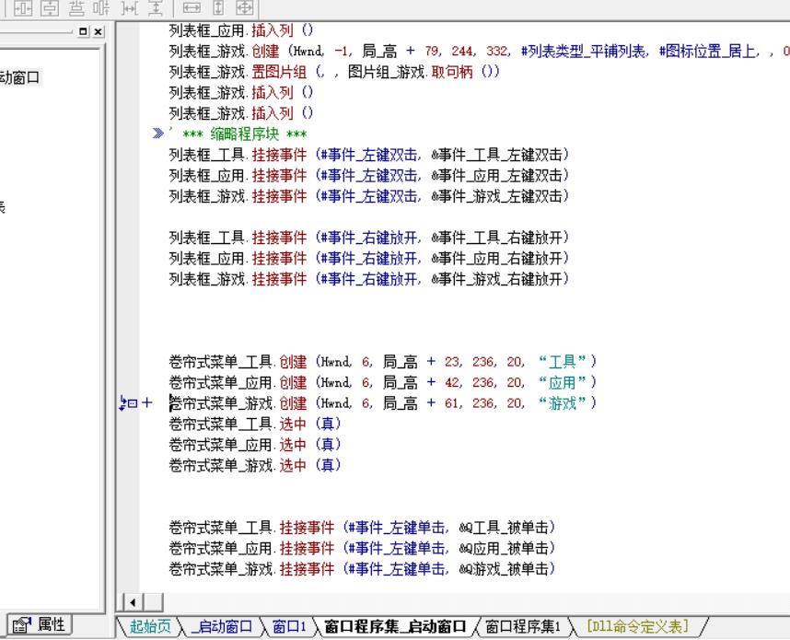Screen dimensions: 790x640
Task: Expand the 缩略程序块 collapsed block arrow
Action: pyautogui.click(x=157, y=134)
